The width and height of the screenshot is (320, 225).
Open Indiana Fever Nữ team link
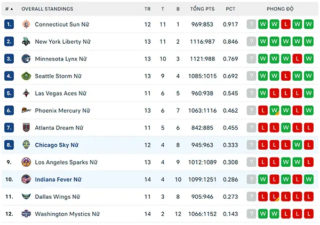(58, 180)
